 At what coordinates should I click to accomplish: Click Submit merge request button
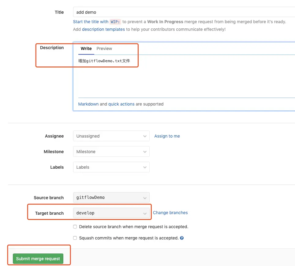tap(38, 259)
